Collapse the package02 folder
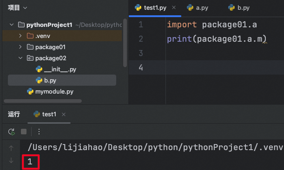Viewport: 284px width, 170px height. pos(20,58)
